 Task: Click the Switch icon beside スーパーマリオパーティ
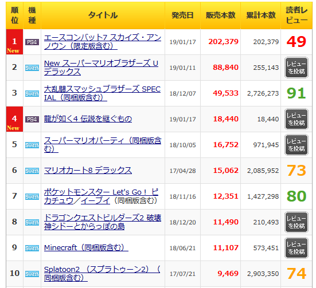tap(32, 145)
